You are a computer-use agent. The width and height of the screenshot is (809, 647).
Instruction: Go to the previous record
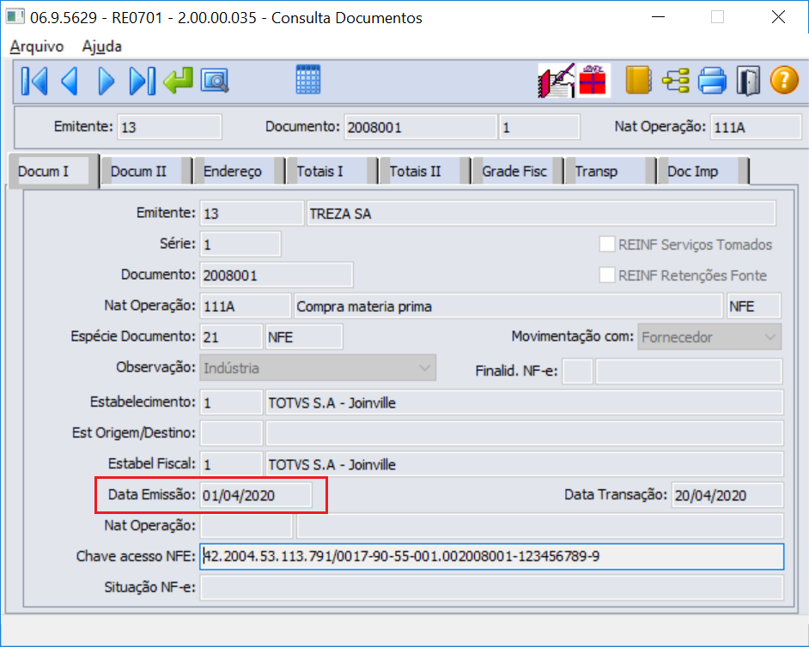tap(70, 81)
